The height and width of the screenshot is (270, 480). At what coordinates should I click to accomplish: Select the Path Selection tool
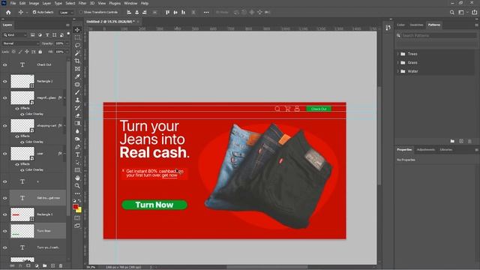click(x=77, y=162)
